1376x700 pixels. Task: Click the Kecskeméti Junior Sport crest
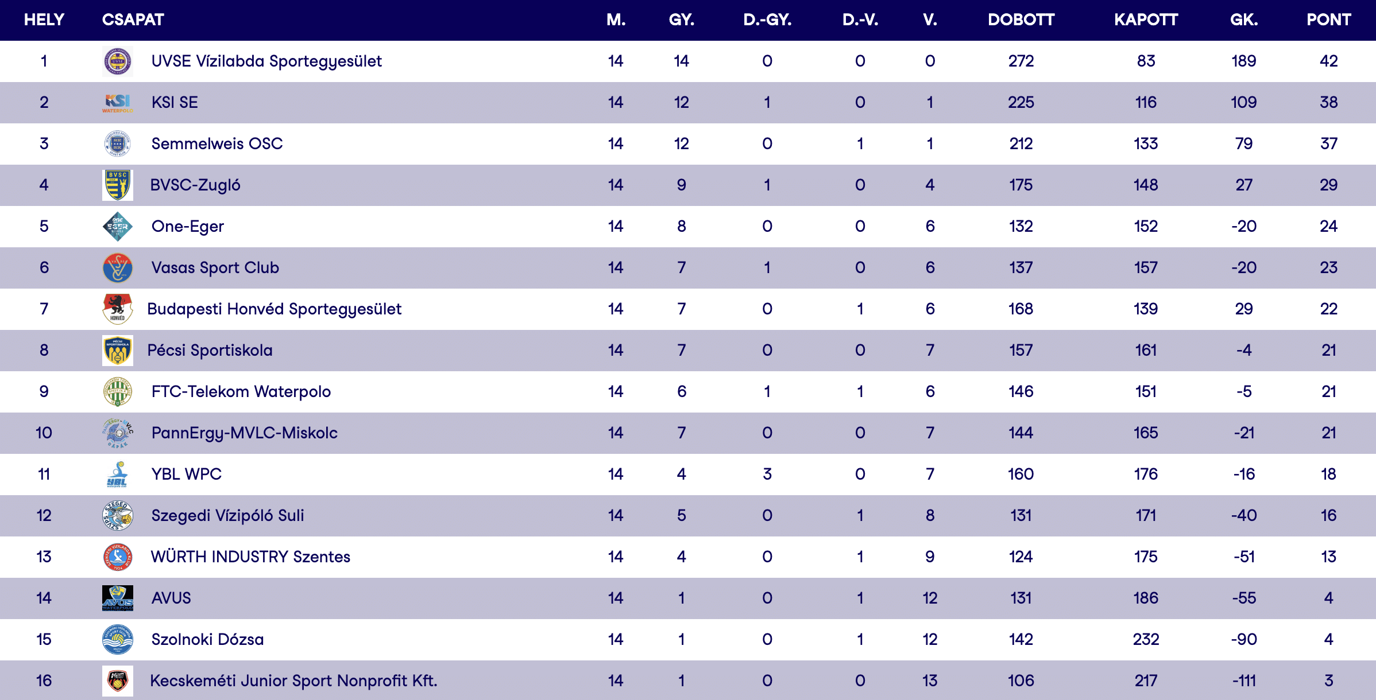tap(117, 681)
